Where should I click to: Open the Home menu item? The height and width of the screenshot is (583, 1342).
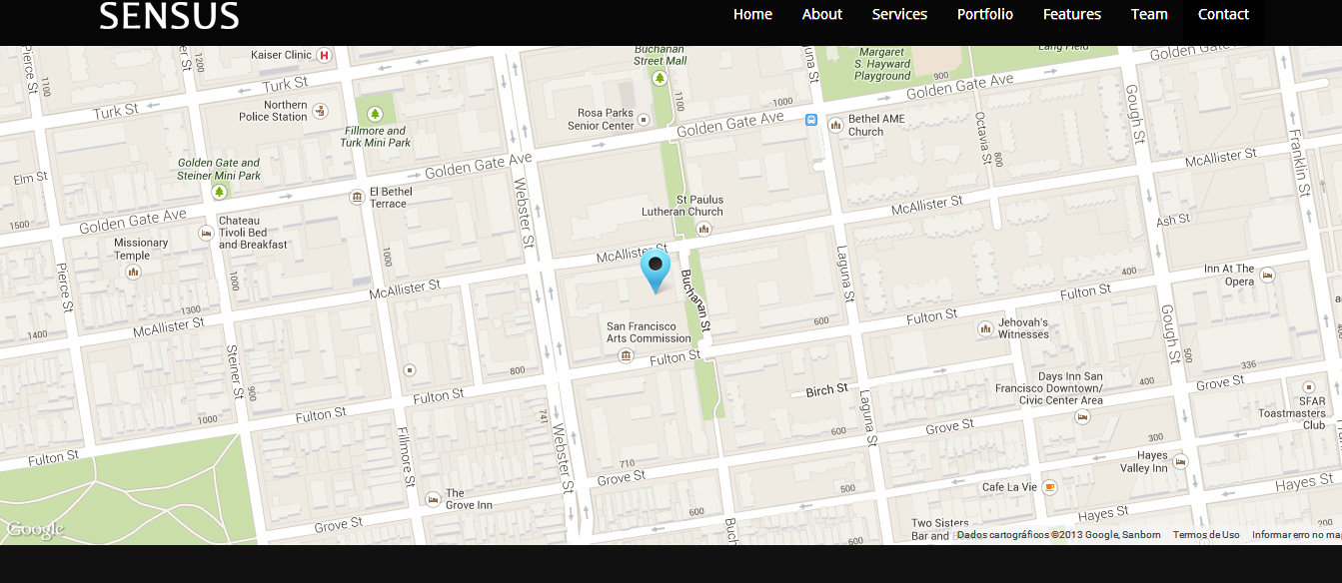pos(752,14)
